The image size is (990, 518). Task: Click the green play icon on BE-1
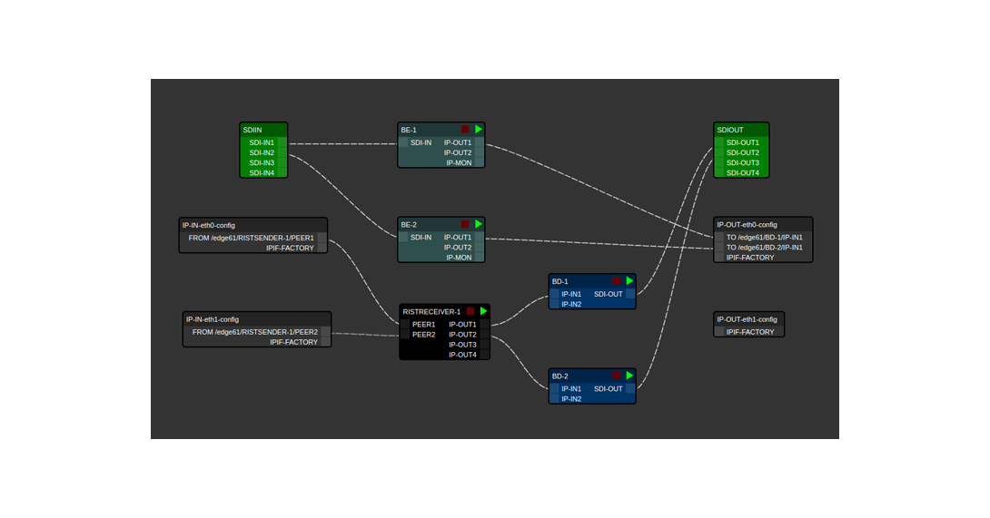coord(479,130)
